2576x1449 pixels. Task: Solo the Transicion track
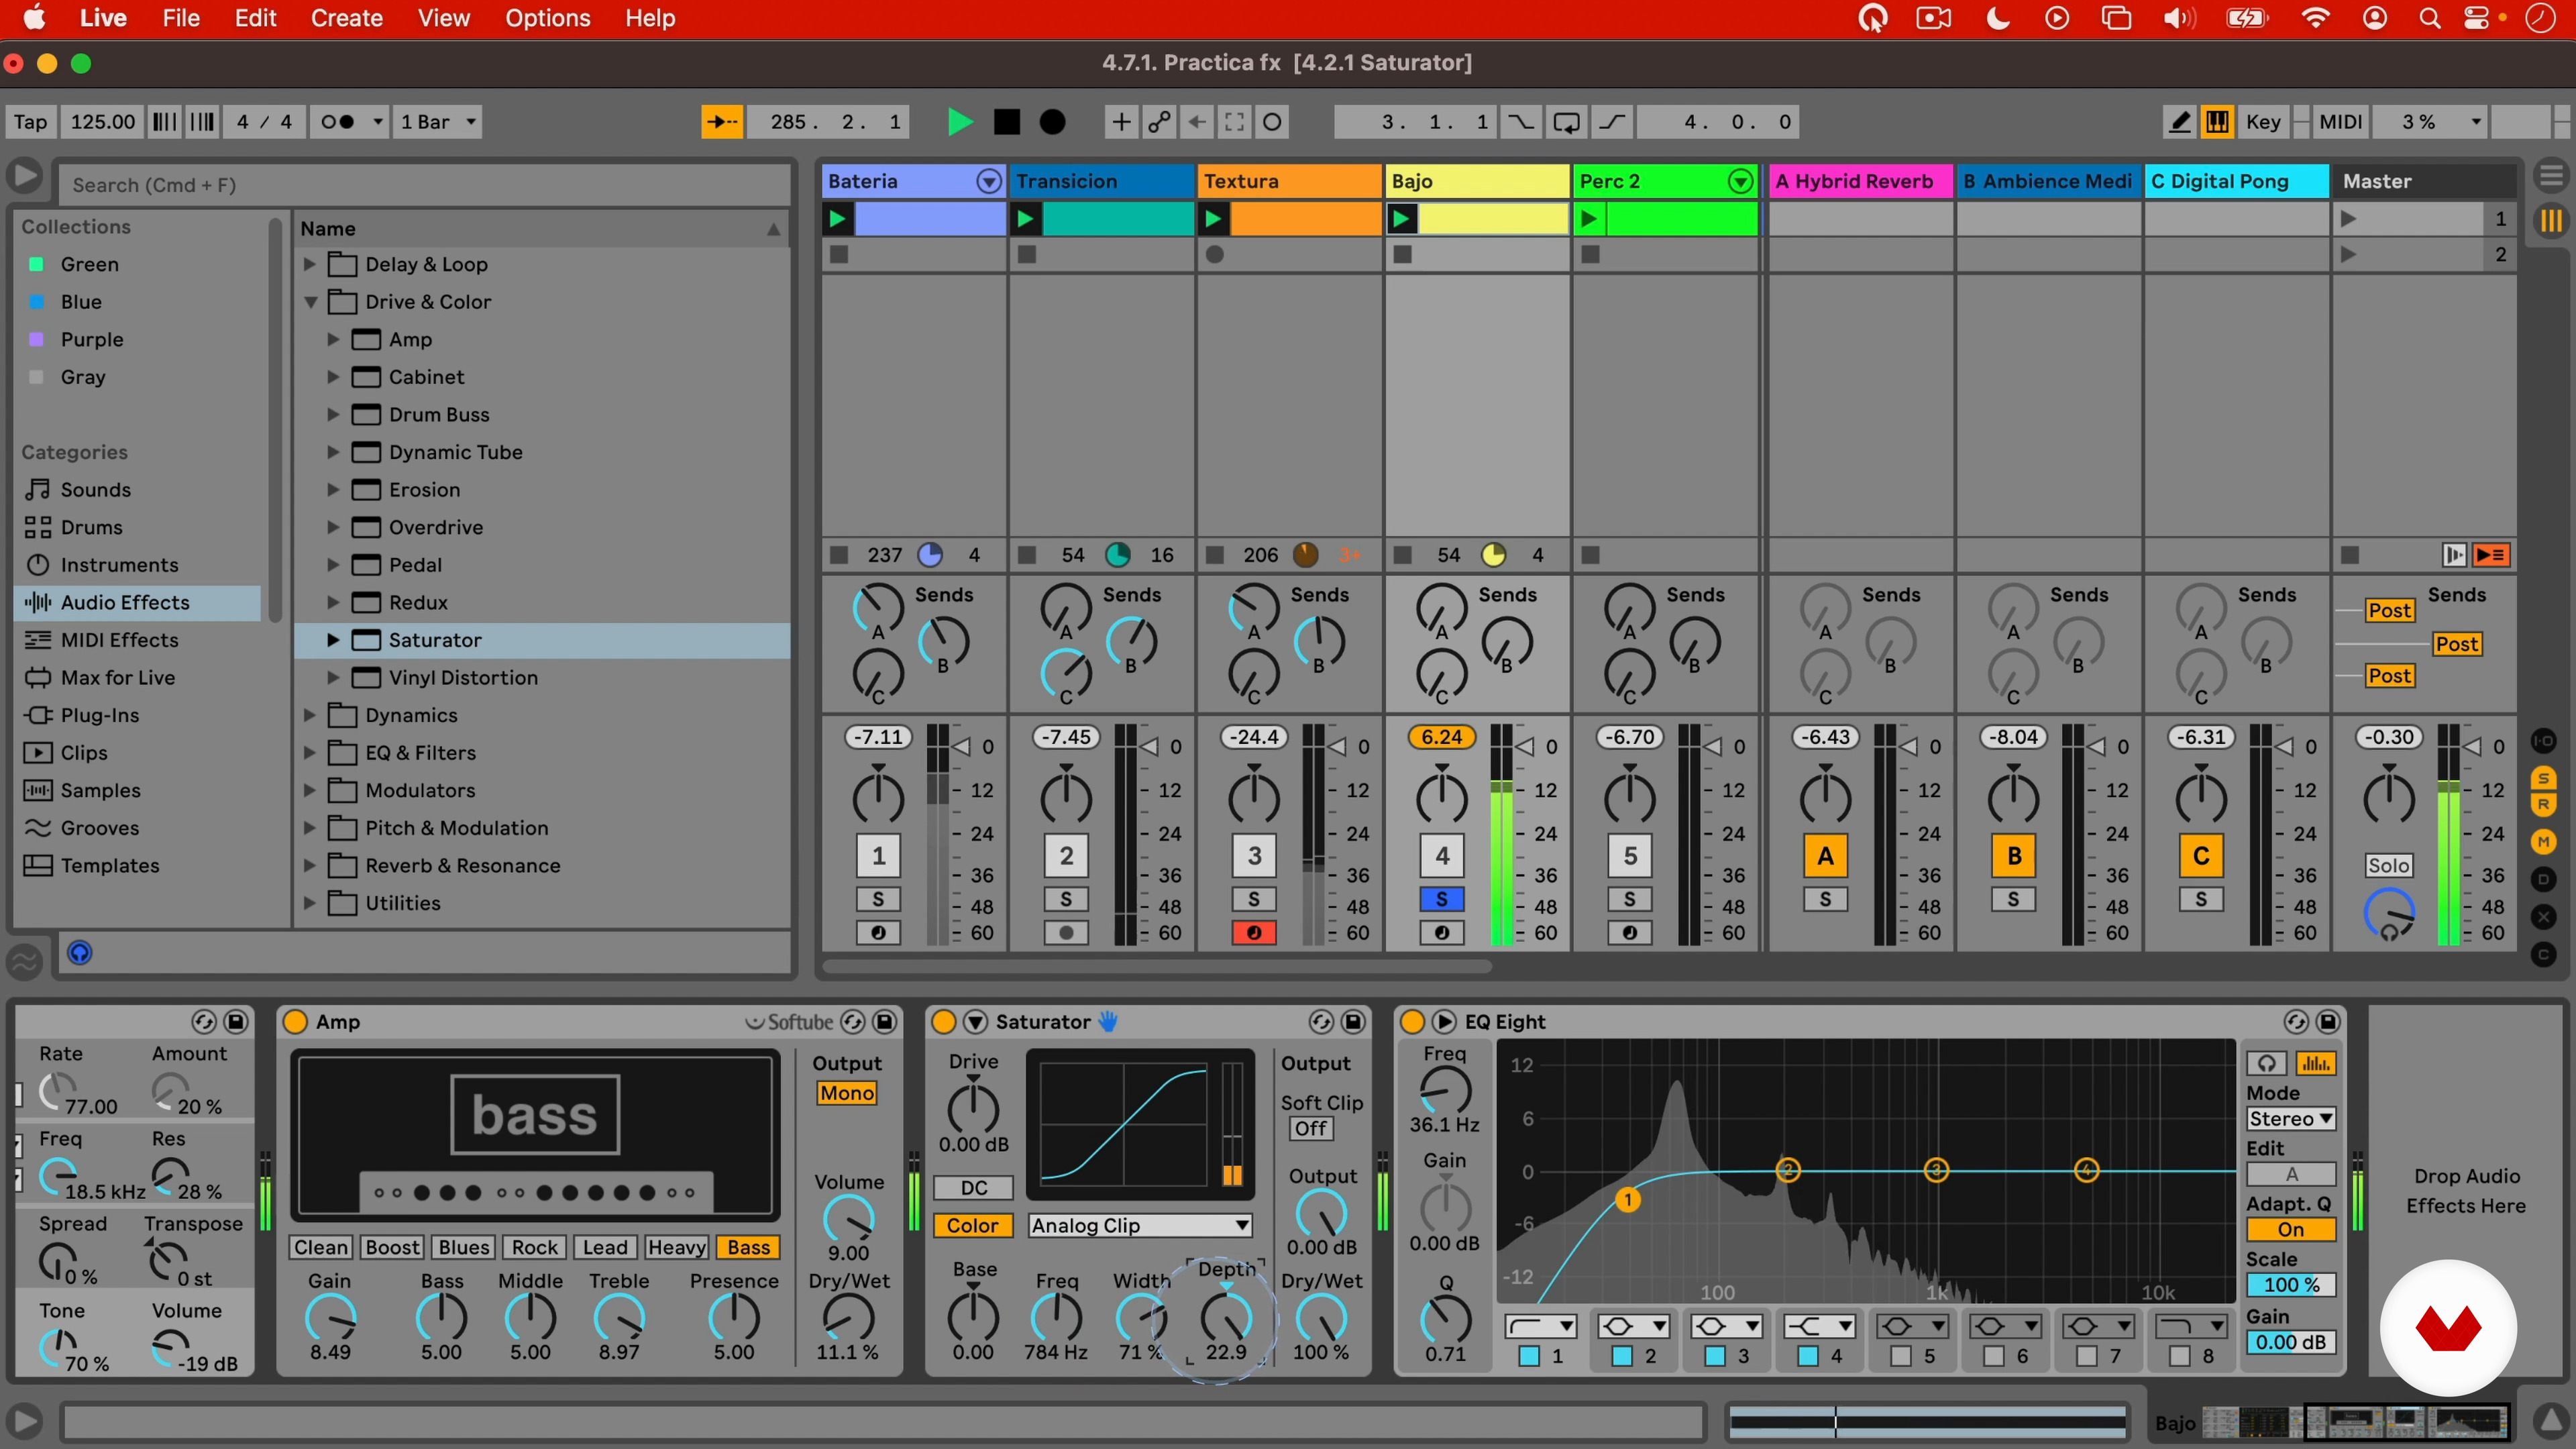(1066, 899)
